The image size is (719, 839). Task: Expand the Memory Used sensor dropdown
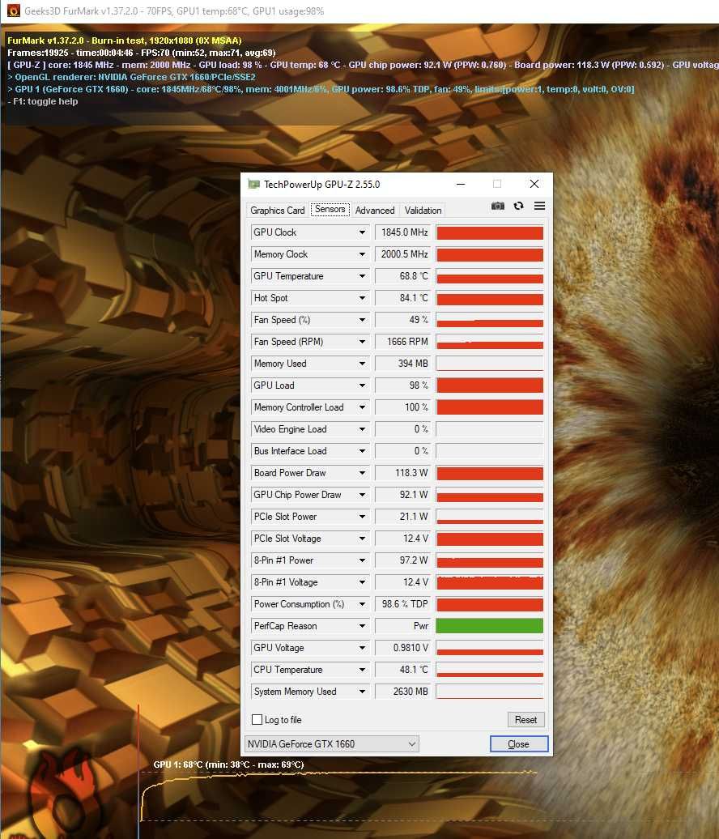(x=362, y=364)
